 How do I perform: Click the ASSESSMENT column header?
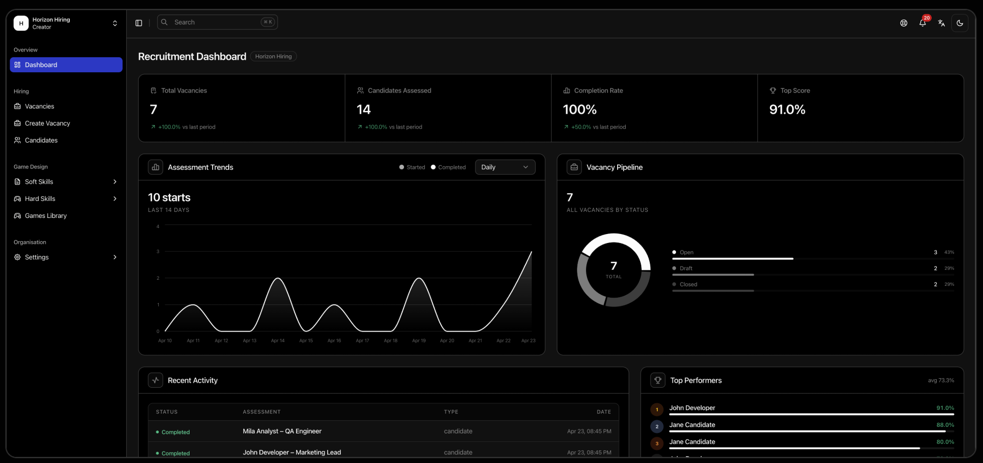point(262,412)
